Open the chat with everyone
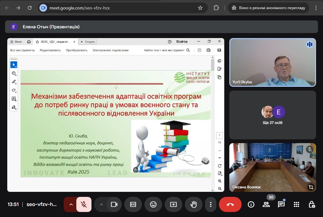Viewport: 323px width, 217px height. point(281,204)
